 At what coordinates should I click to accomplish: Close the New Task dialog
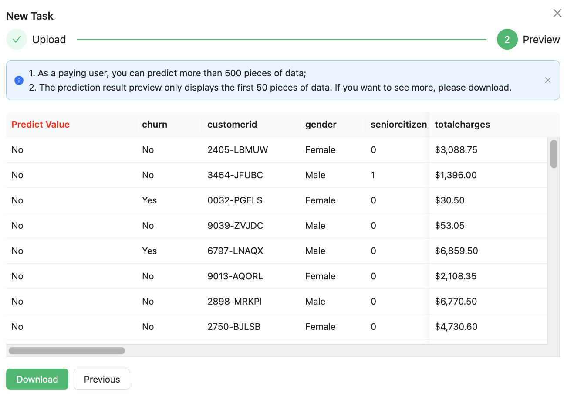tap(557, 13)
